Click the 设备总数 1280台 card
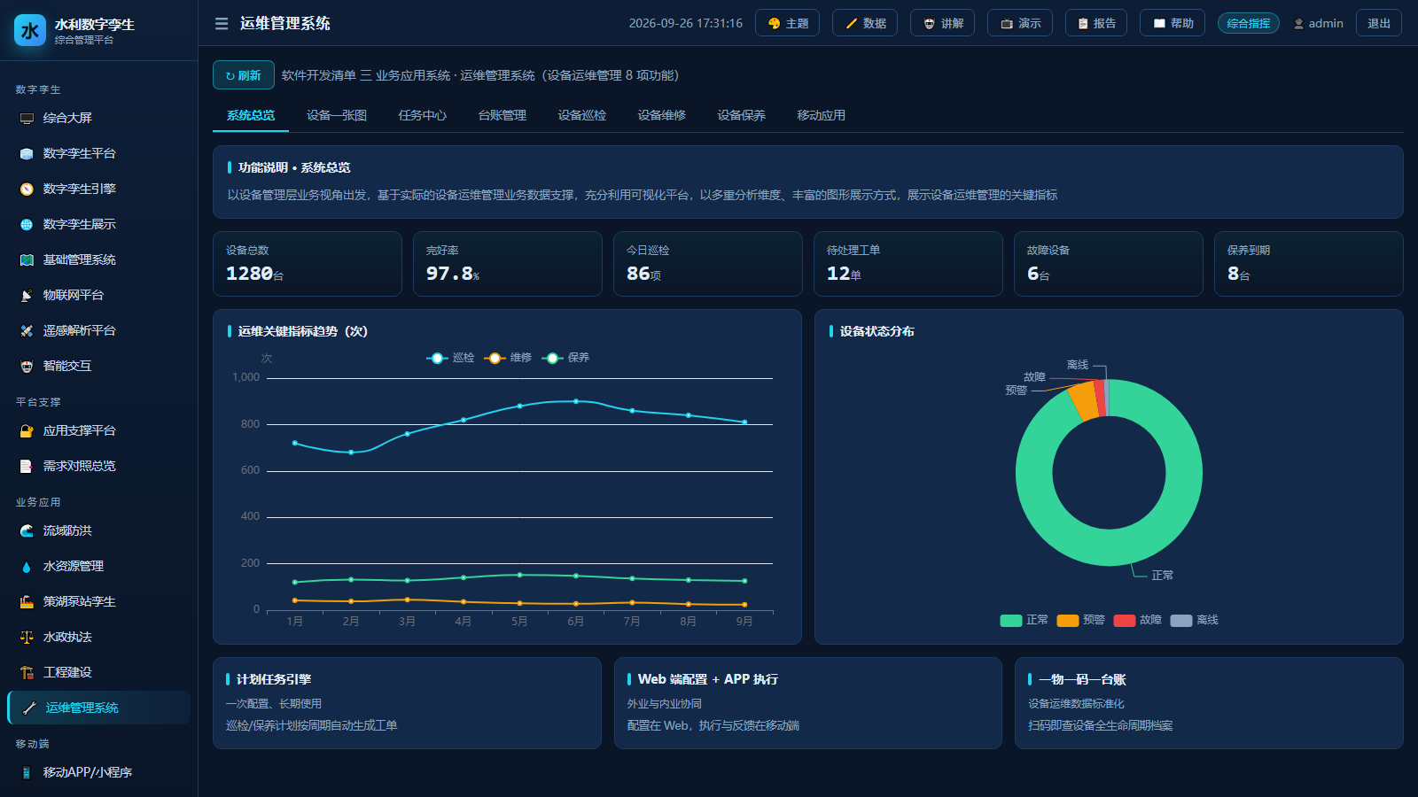 pyautogui.click(x=308, y=264)
